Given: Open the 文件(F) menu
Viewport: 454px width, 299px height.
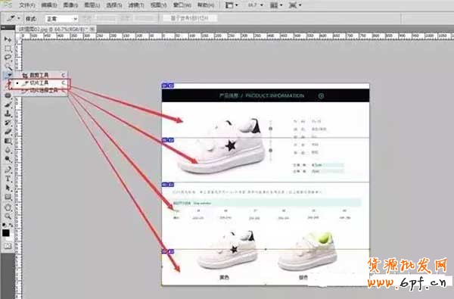Looking at the screenshot, I should tap(27, 5).
